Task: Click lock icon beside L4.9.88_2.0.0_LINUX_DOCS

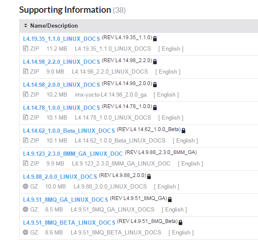Action: point(149,176)
